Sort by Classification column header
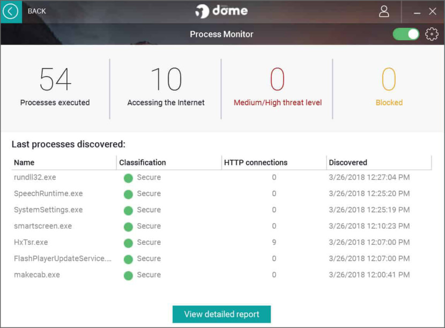445x328 pixels. point(169,162)
